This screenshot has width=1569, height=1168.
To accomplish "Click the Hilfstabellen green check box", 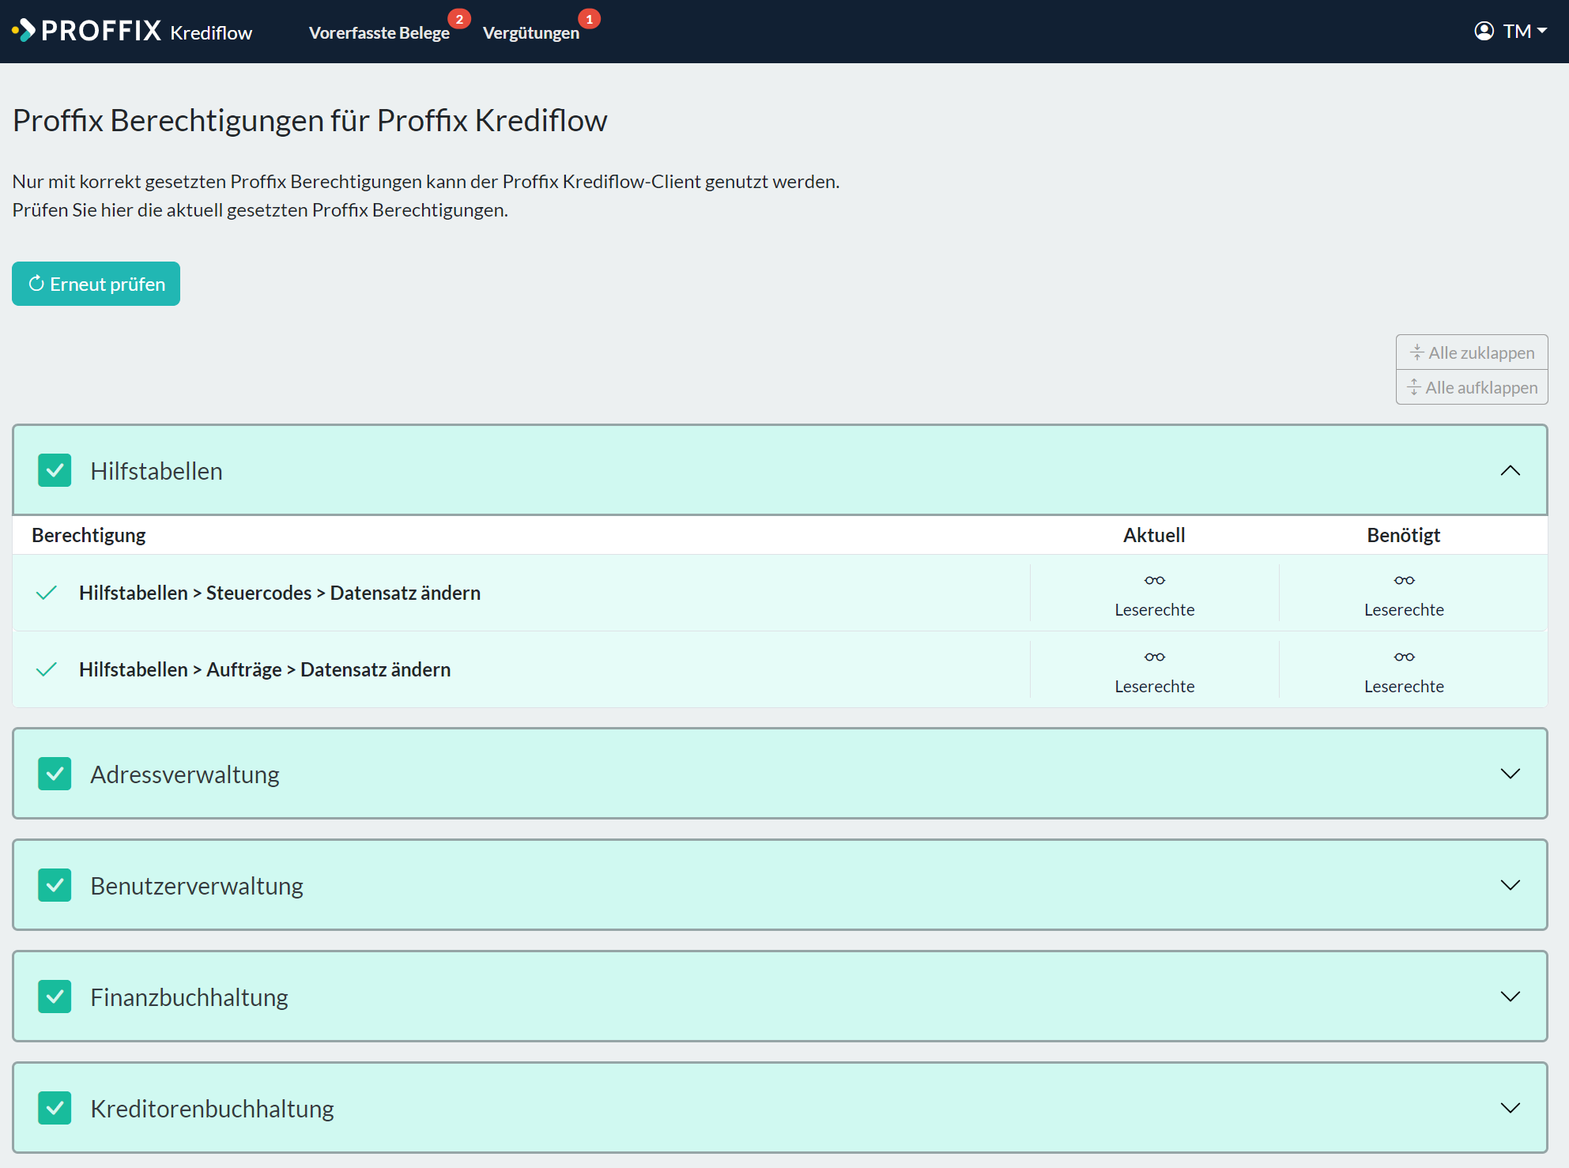I will (x=55, y=470).
